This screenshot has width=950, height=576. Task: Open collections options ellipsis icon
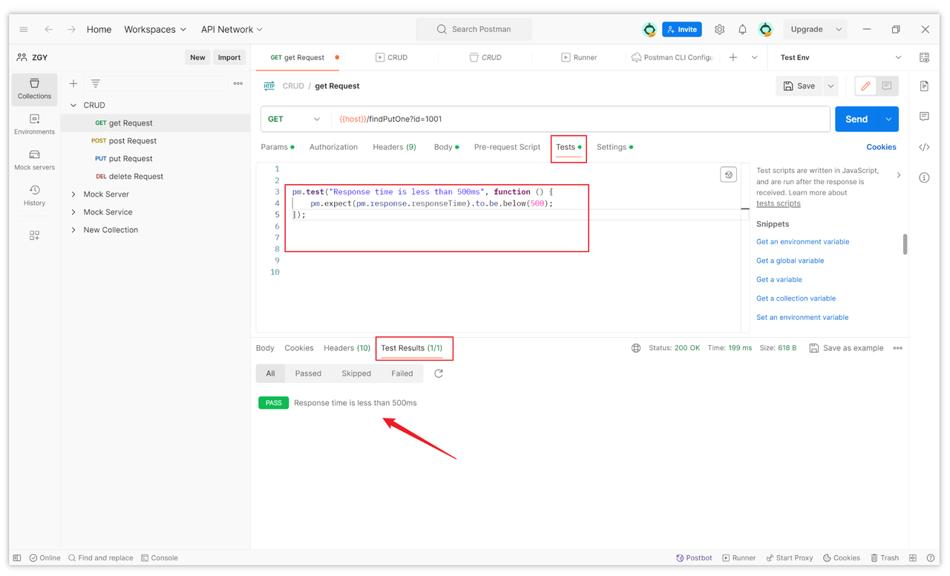tap(238, 84)
